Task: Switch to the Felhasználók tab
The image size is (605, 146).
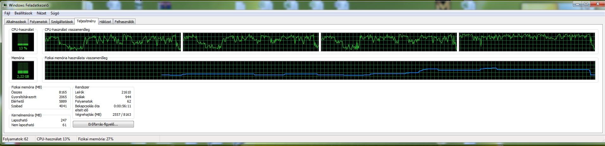Action: 124,22
